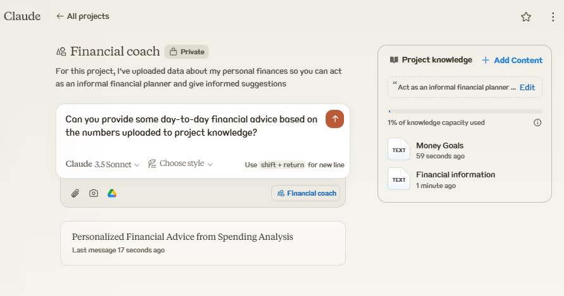The image size is (564, 296).
Task: Open the Money Goals text file
Action: (x=439, y=150)
